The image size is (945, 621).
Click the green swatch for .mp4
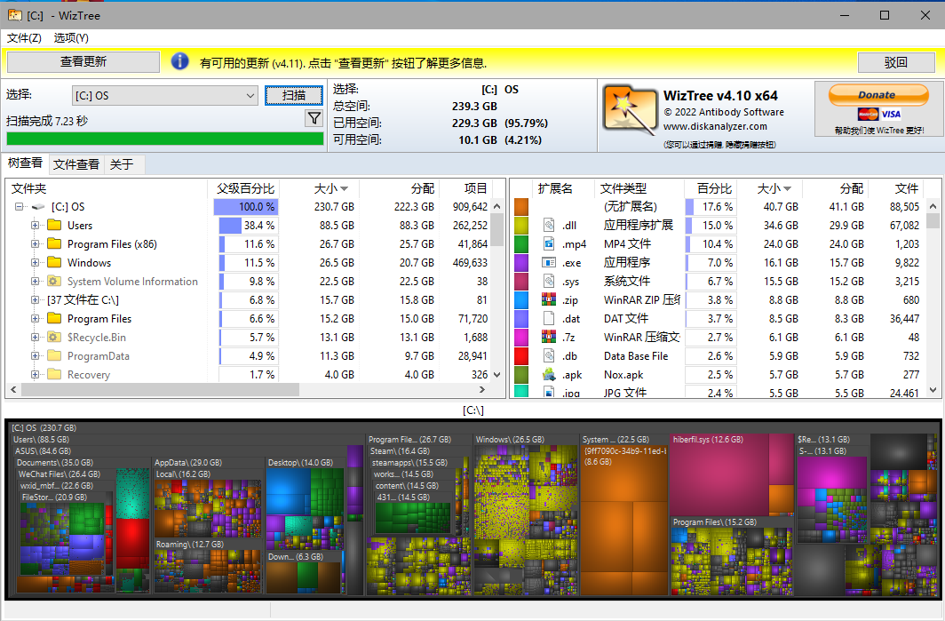click(521, 244)
